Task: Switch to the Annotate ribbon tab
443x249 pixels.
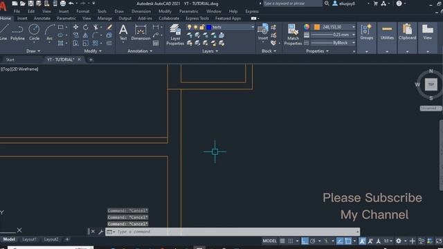Action: click(x=42, y=19)
